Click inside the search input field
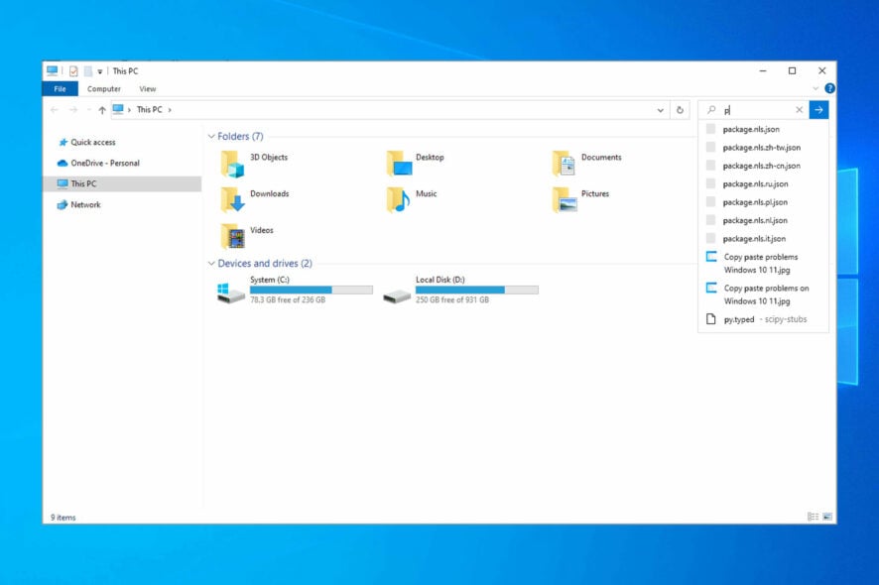879x585 pixels. tap(754, 109)
